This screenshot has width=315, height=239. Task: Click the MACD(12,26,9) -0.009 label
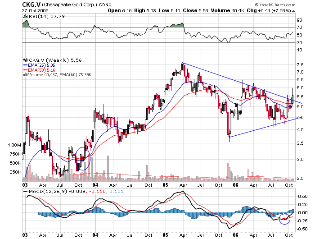[57, 191]
